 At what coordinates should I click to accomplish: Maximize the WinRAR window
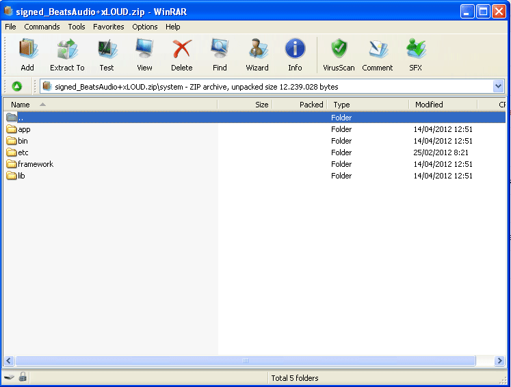tap(483, 12)
